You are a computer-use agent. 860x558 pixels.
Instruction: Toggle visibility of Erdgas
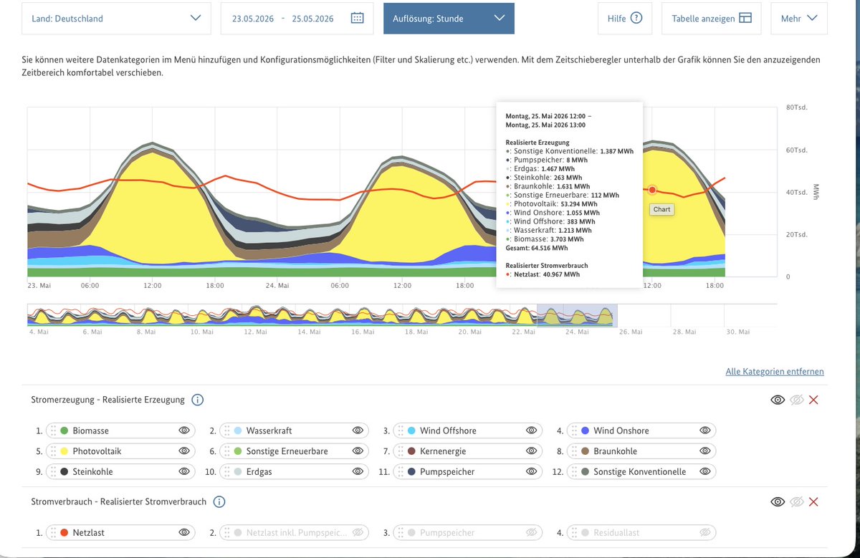pos(358,471)
